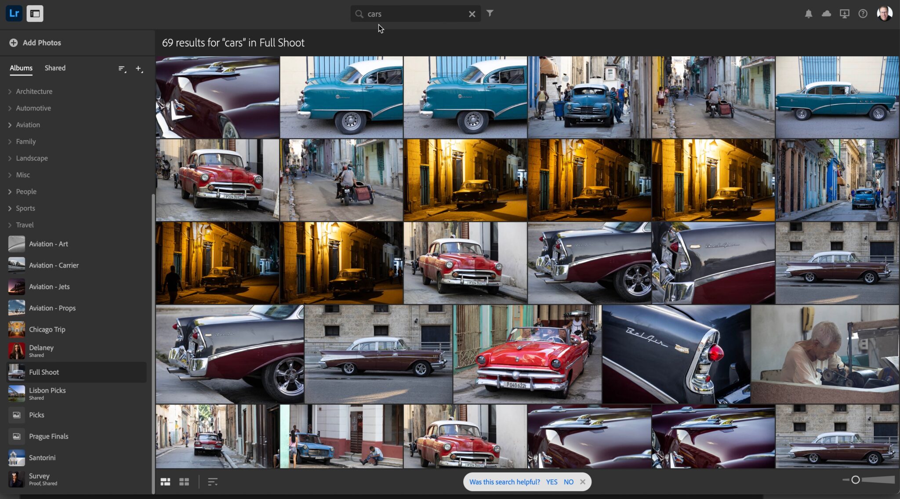Switch to the Shared tab
This screenshot has height=499, width=900.
tap(55, 68)
